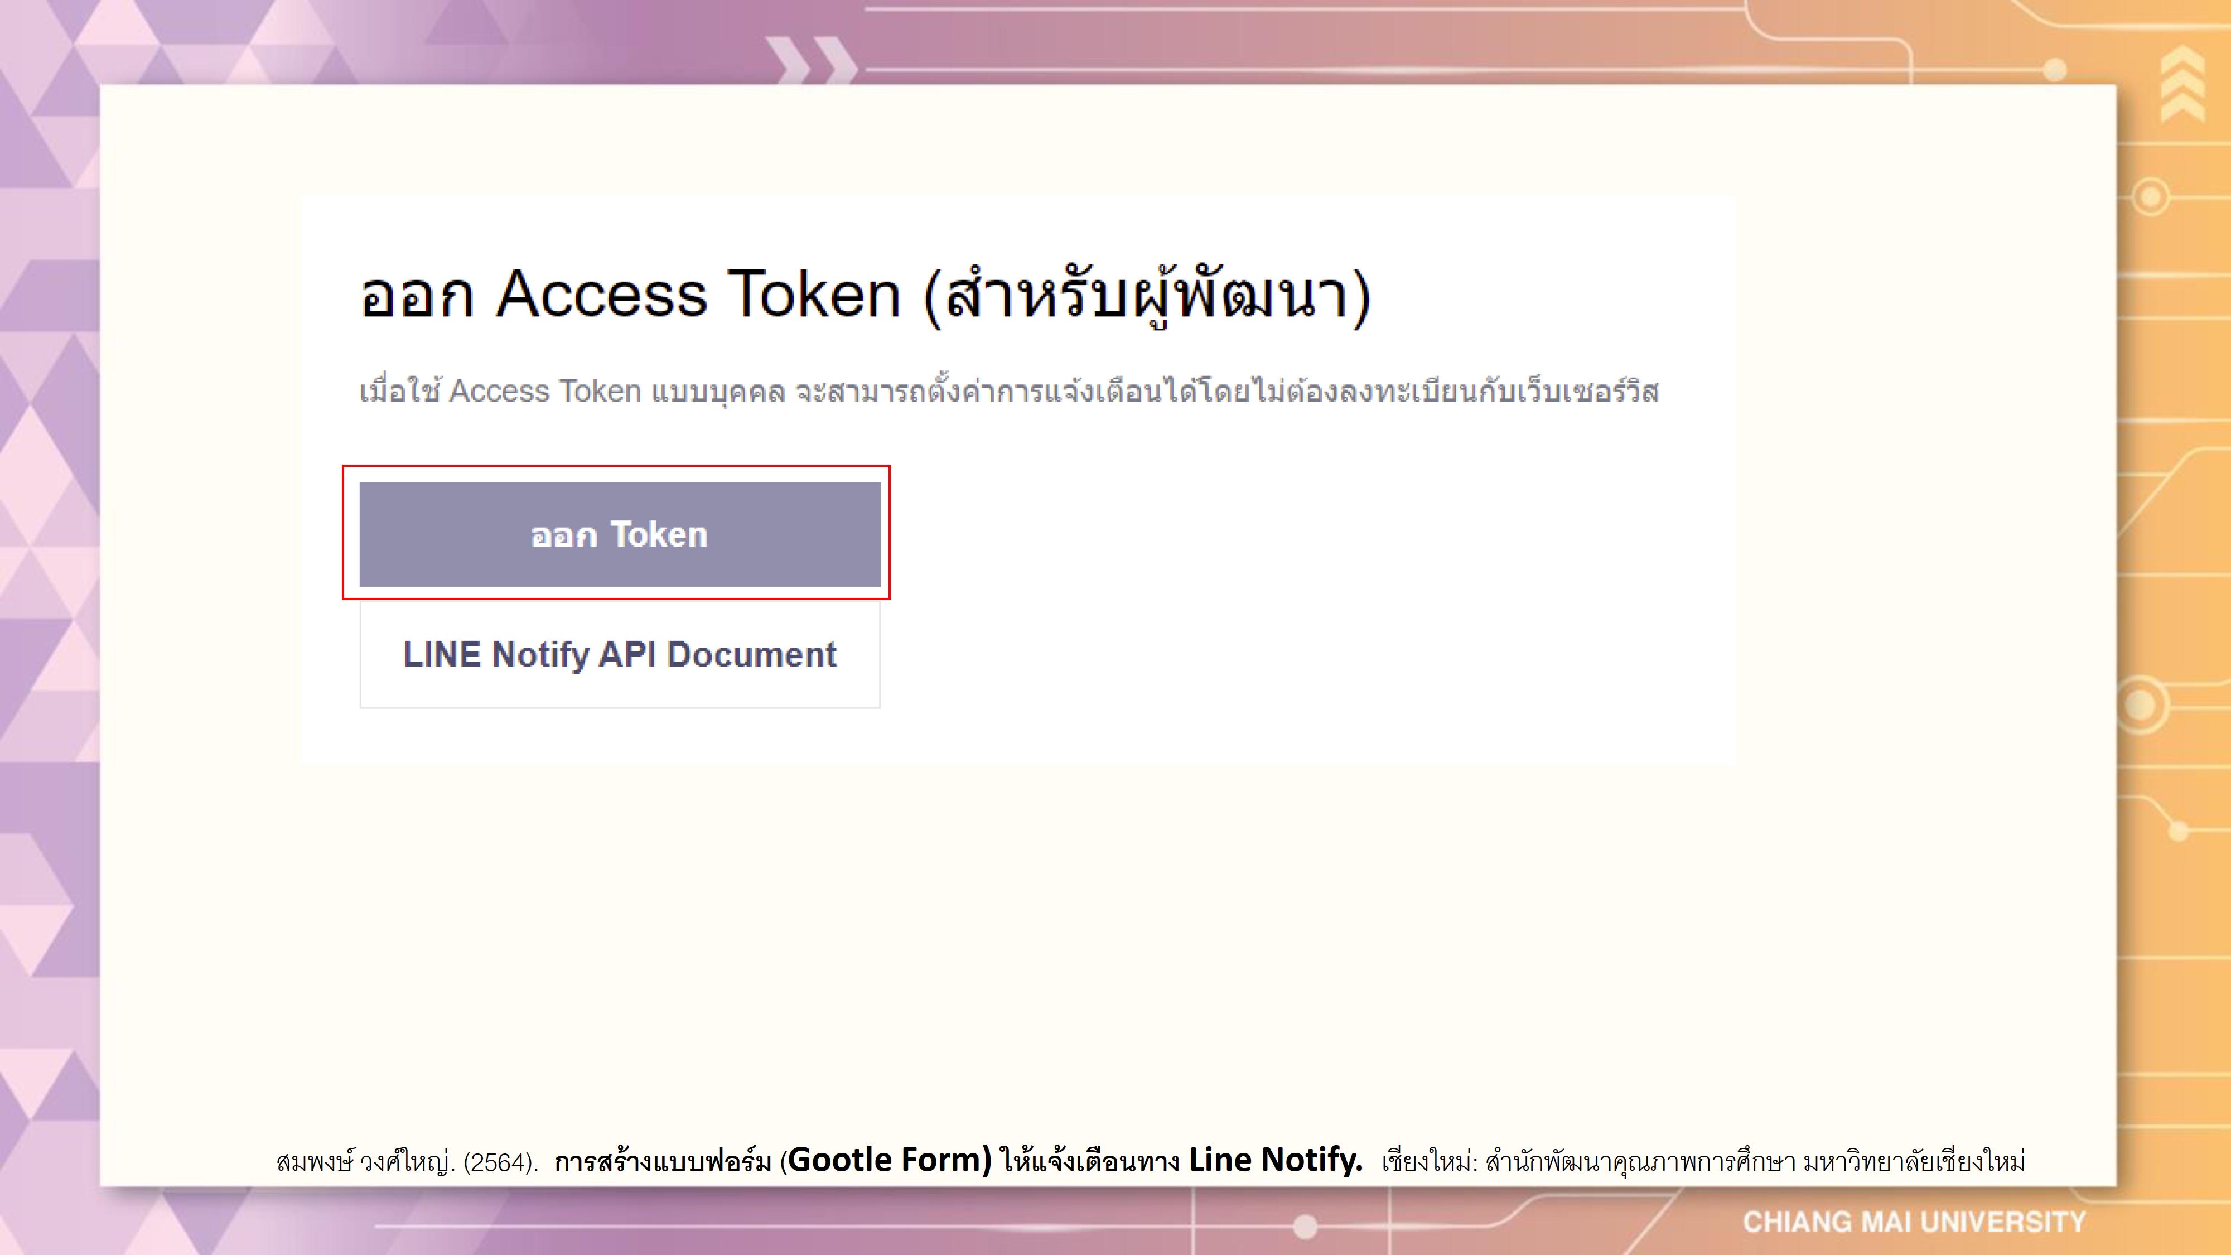This screenshot has width=2231, height=1255.
Task: Click the pink triangle pattern on the left
Action: tap(47, 606)
